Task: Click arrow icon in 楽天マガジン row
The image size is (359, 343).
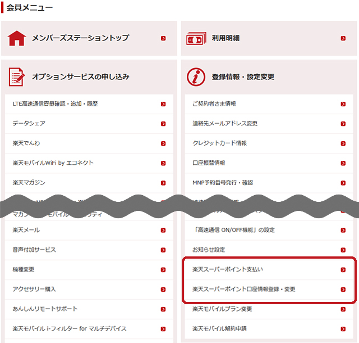Action: pyautogui.click(x=163, y=183)
